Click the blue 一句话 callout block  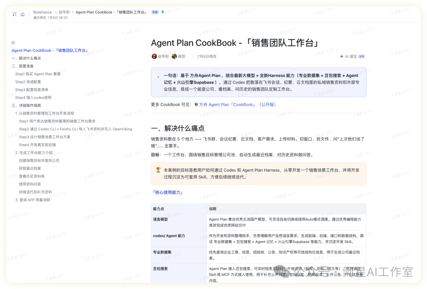point(259,82)
